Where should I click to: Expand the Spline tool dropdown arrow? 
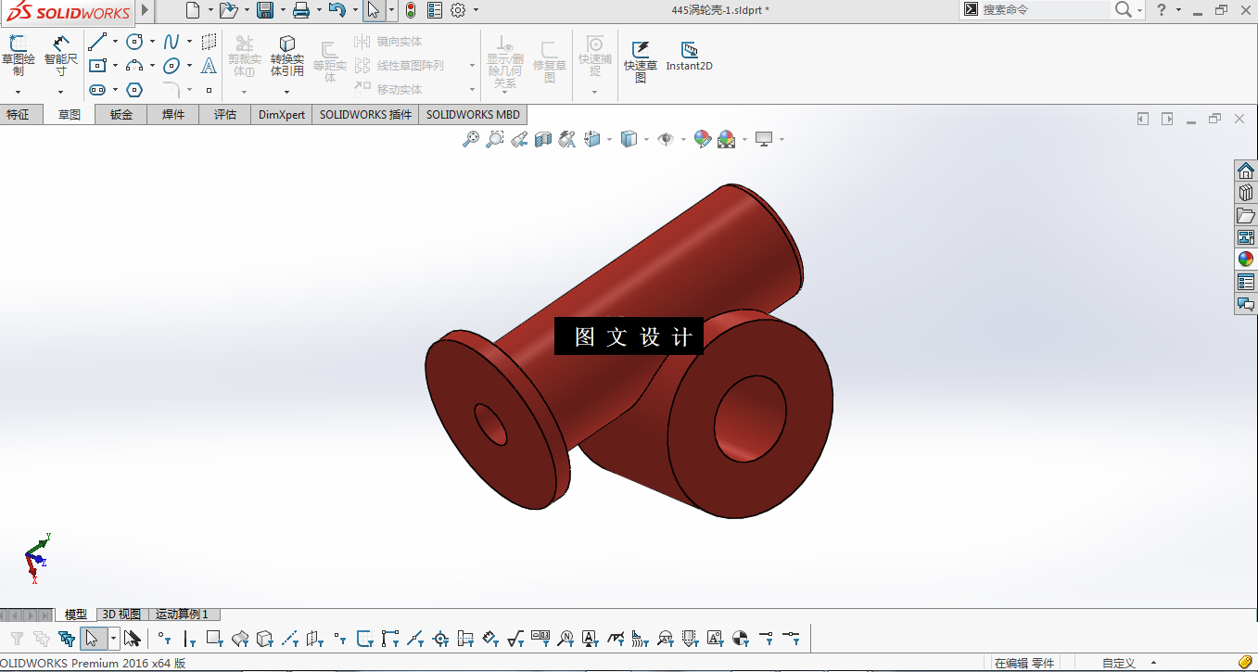point(189,42)
